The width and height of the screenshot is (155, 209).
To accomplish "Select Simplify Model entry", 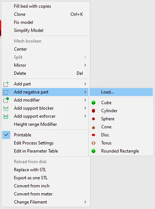I will 29,30.
